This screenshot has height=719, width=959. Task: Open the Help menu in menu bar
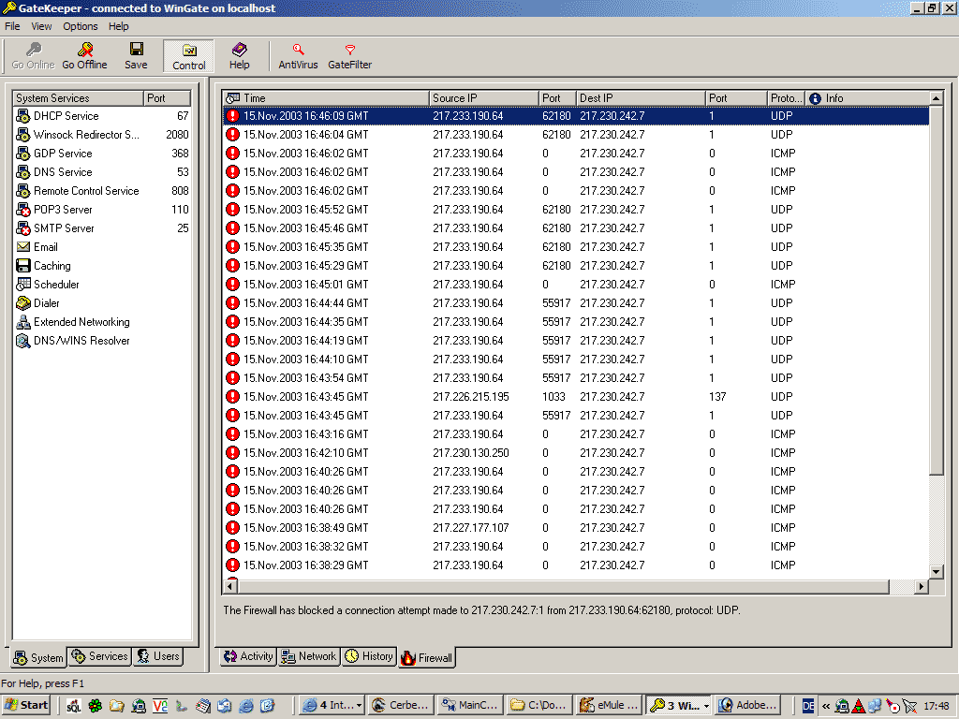pyautogui.click(x=119, y=26)
